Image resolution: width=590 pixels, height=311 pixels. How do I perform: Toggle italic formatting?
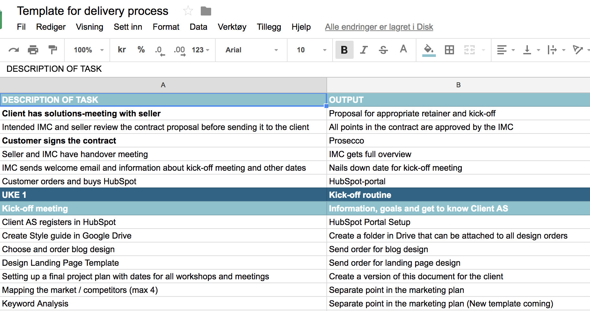click(x=364, y=50)
